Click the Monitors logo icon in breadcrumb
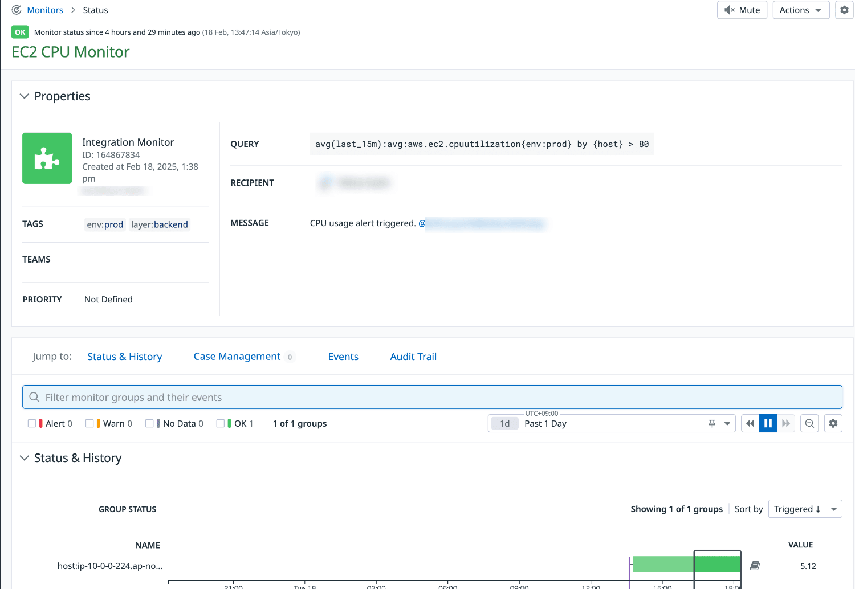Viewport: 855px width, 589px height. 17,10
